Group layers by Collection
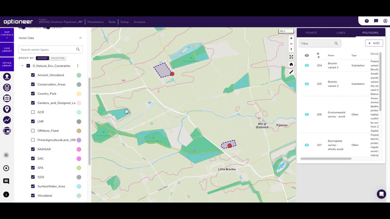Screen dimensions: 390x219 point(58,58)
